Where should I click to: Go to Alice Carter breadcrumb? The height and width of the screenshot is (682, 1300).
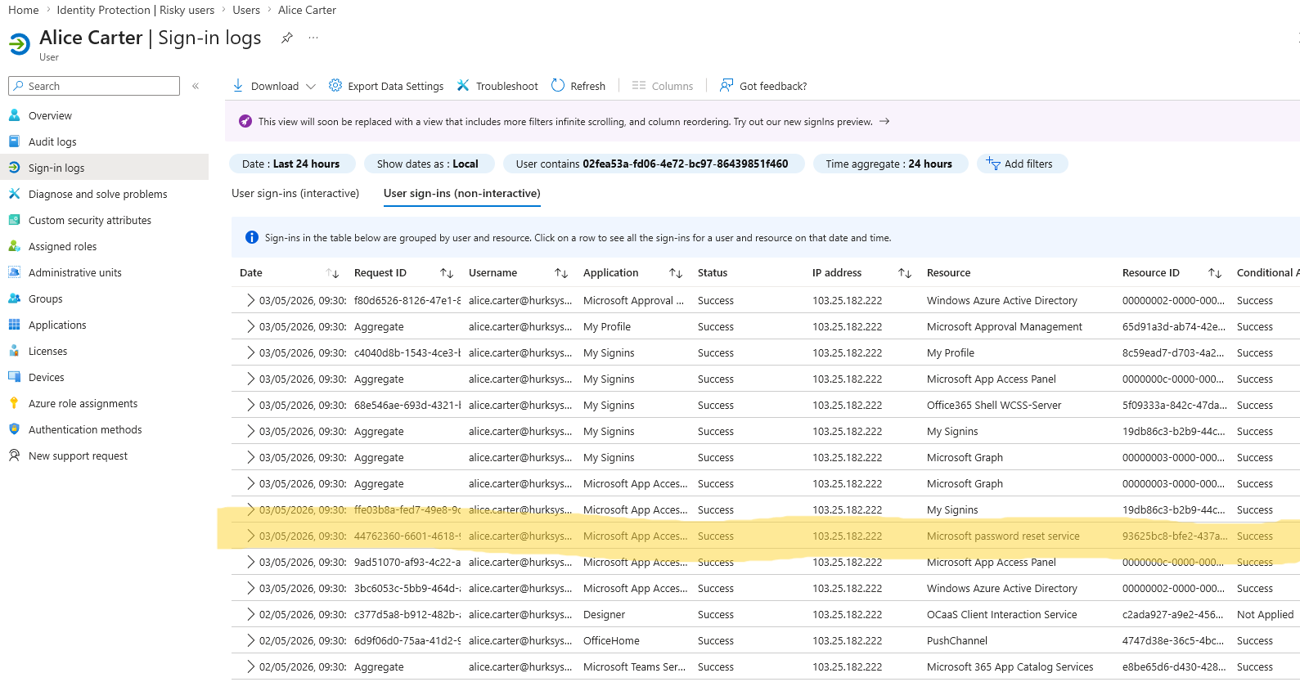coord(307,10)
